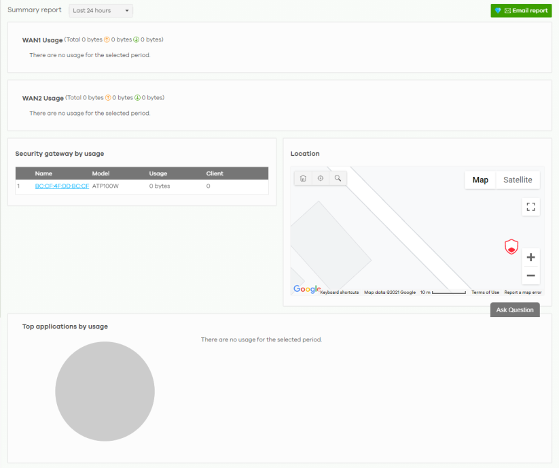
Task: Open map Keyboard shortcuts
Action: (x=340, y=292)
